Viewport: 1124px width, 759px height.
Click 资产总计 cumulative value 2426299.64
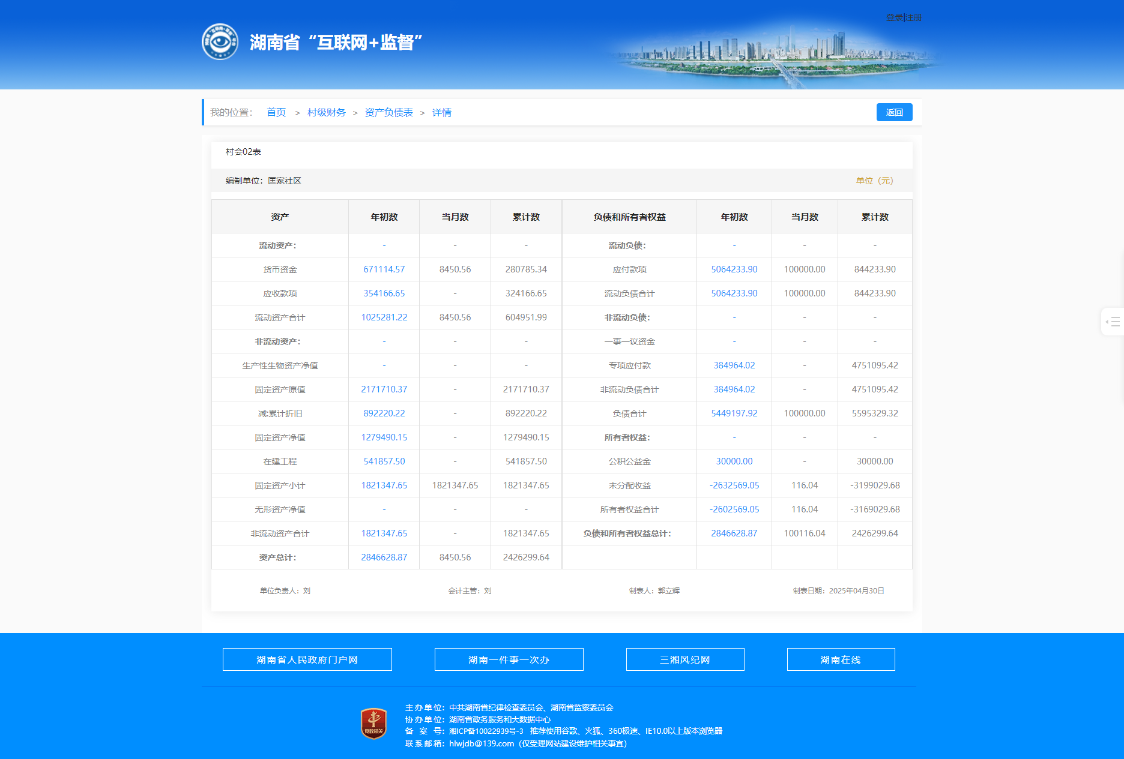526,557
